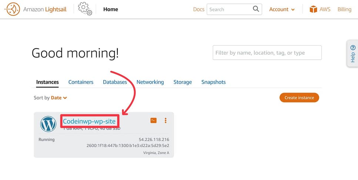Switch to the Containers tab

(x=81, y=82)
